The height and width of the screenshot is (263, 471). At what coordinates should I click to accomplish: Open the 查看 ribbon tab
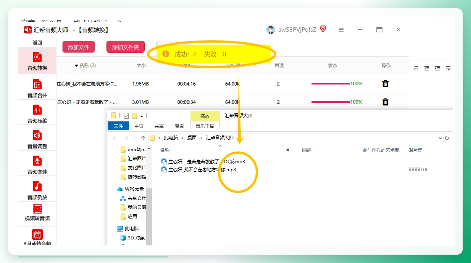click(179, 126)
